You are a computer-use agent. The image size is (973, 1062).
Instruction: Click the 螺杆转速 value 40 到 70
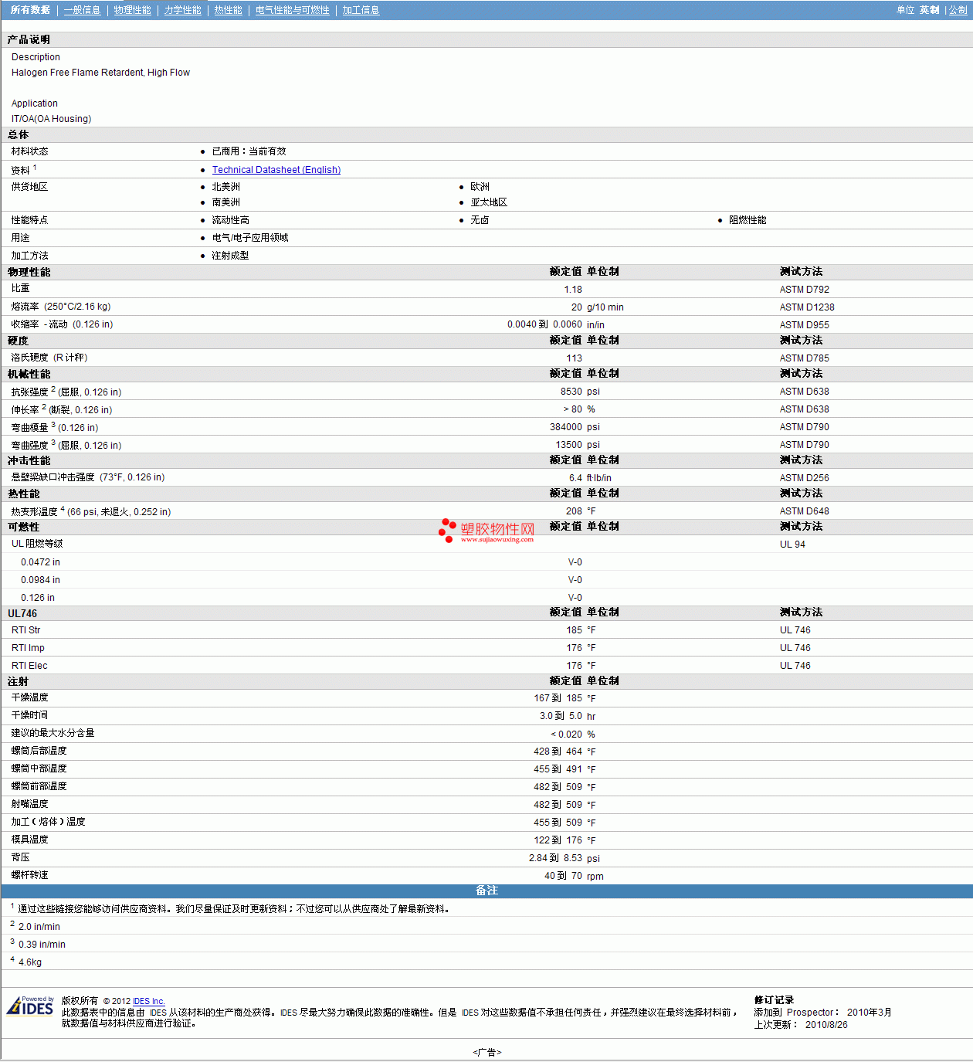point(564,876)
